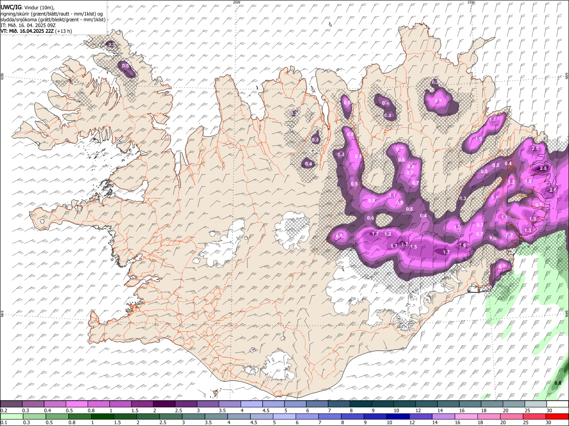Click the '2.8' snowfall value on the map
The width and height of the screenshot is (569, 426).
point(543,169)
